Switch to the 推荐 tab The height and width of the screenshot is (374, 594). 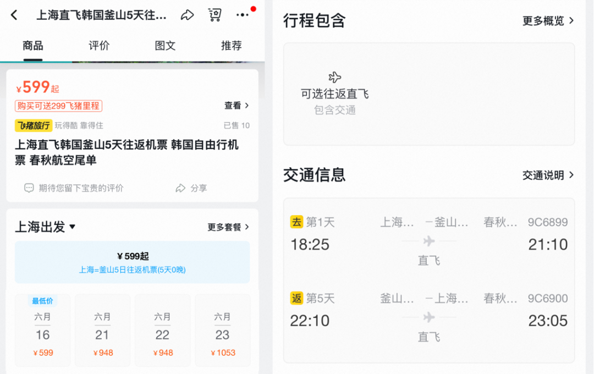(231, 46)
